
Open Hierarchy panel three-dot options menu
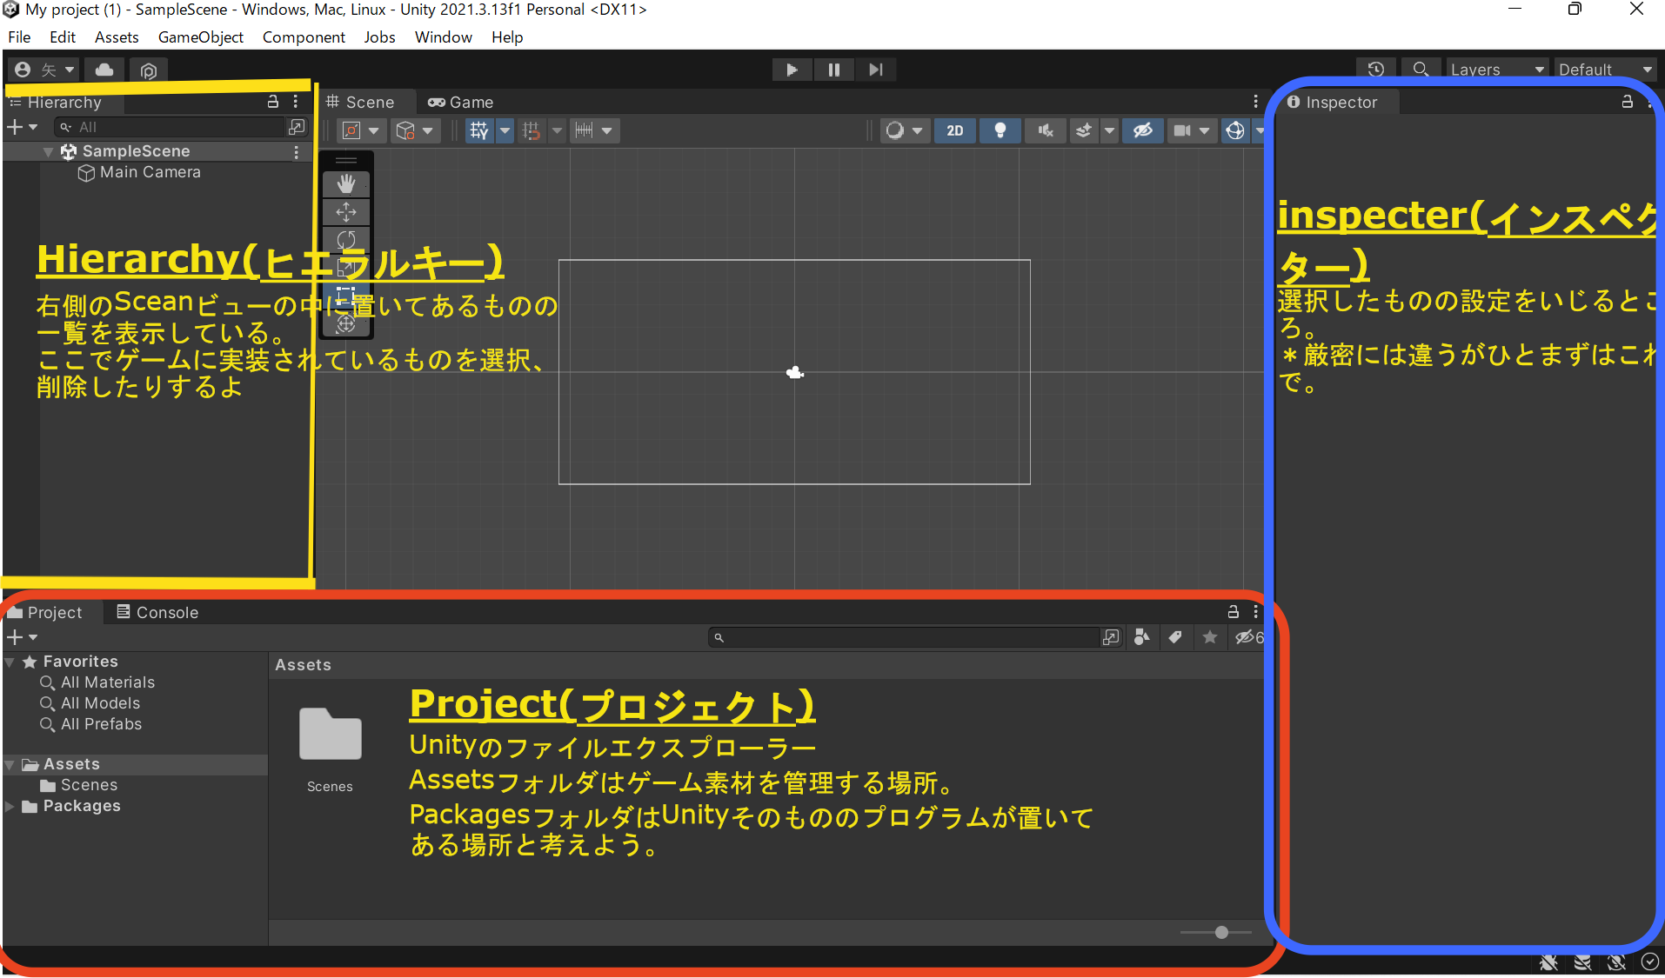click(x=296, y=102)
